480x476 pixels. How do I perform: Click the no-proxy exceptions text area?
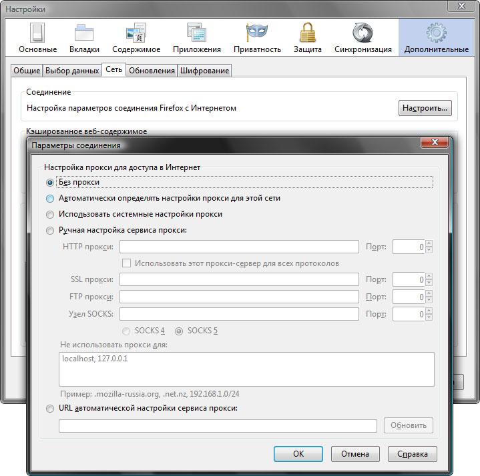pyautogui.click(x=246, y=369)
